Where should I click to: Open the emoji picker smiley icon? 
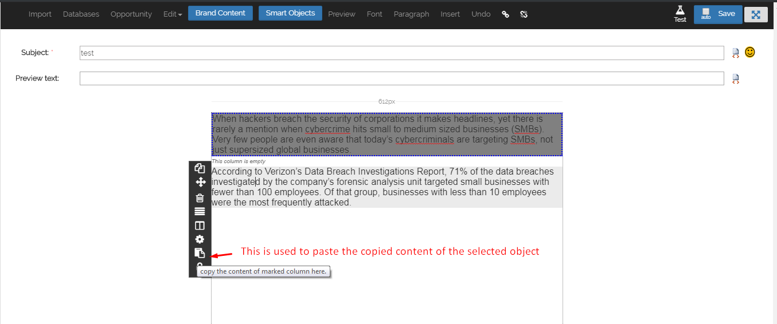coord(750,52)
